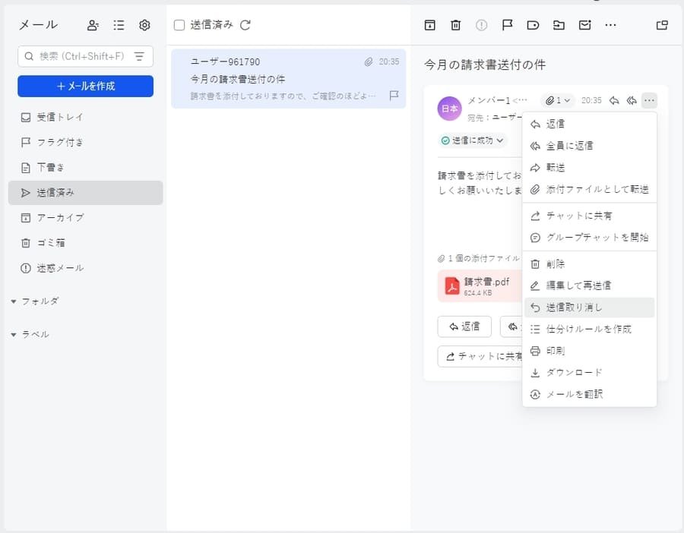Open the label tag icon in the toolbar

(x=533, y=25)
